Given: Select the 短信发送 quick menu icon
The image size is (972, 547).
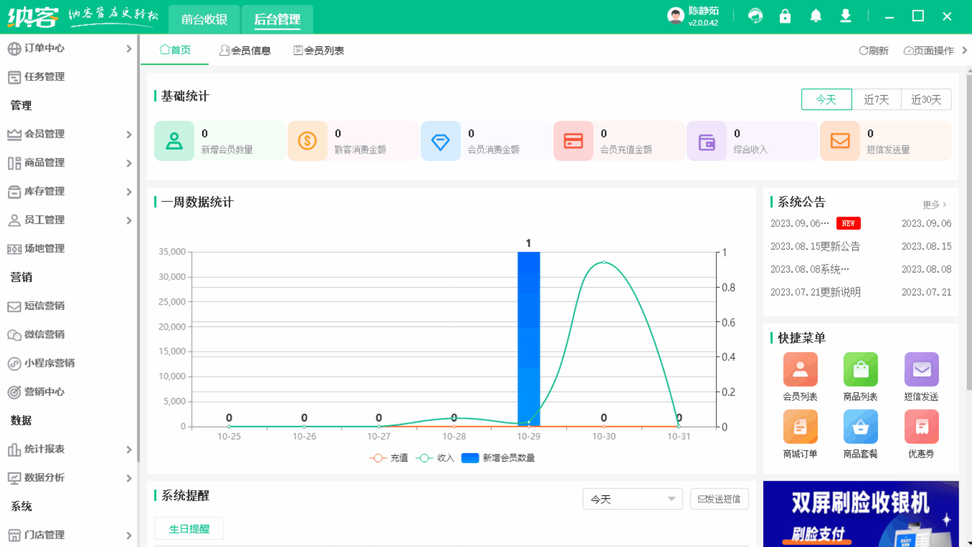Looking at the screenshot, I should click(x=921, y=369).
